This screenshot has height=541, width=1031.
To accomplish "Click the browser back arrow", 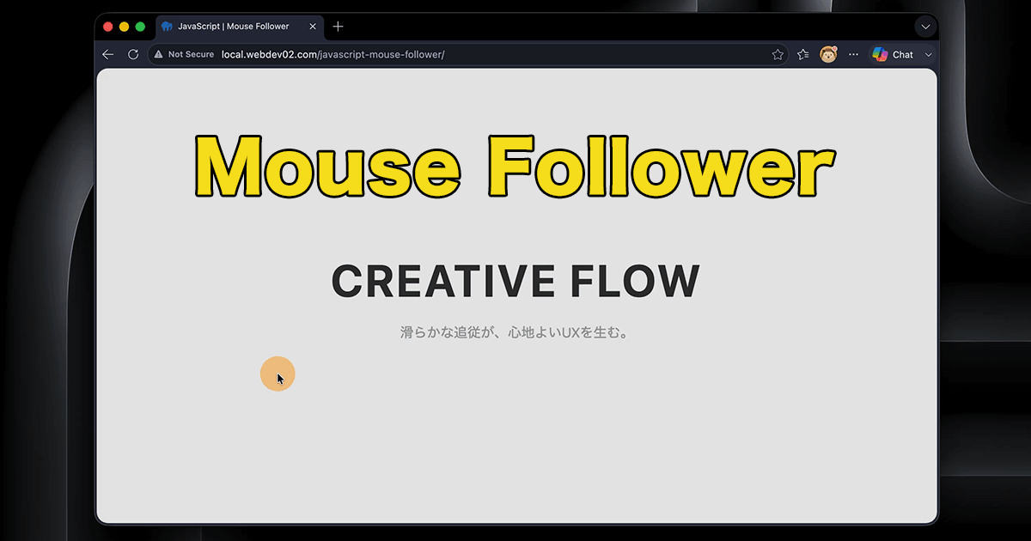I will point(107,54).
